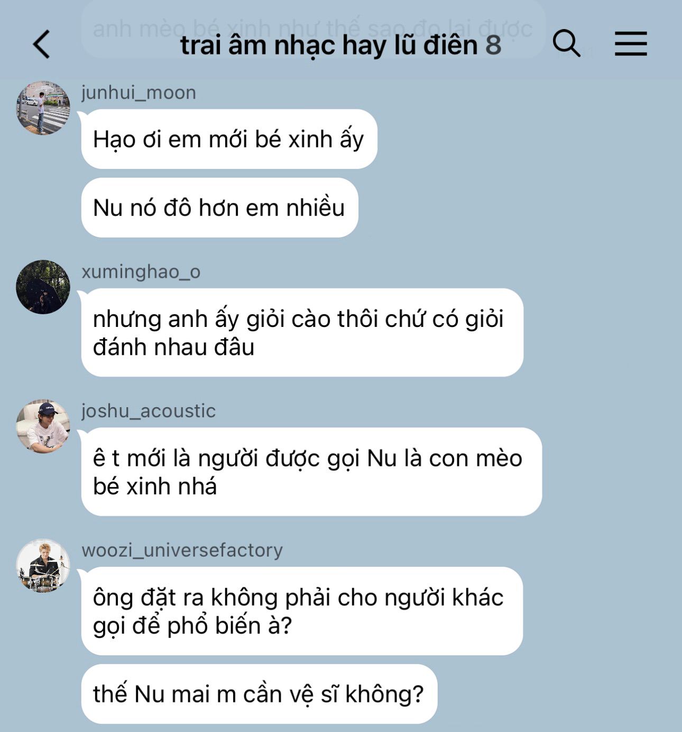682x732 pixels.
Task: Tap the username woozi_universefactory
Action: (x=182, y=550)
